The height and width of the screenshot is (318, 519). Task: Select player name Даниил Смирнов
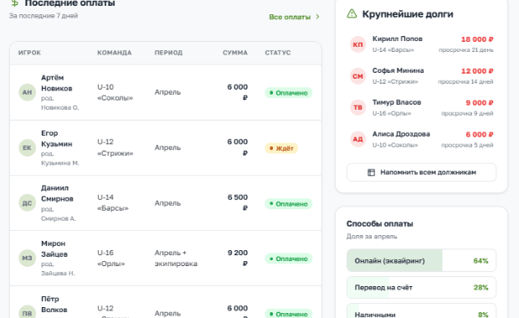tap(57, 193)
